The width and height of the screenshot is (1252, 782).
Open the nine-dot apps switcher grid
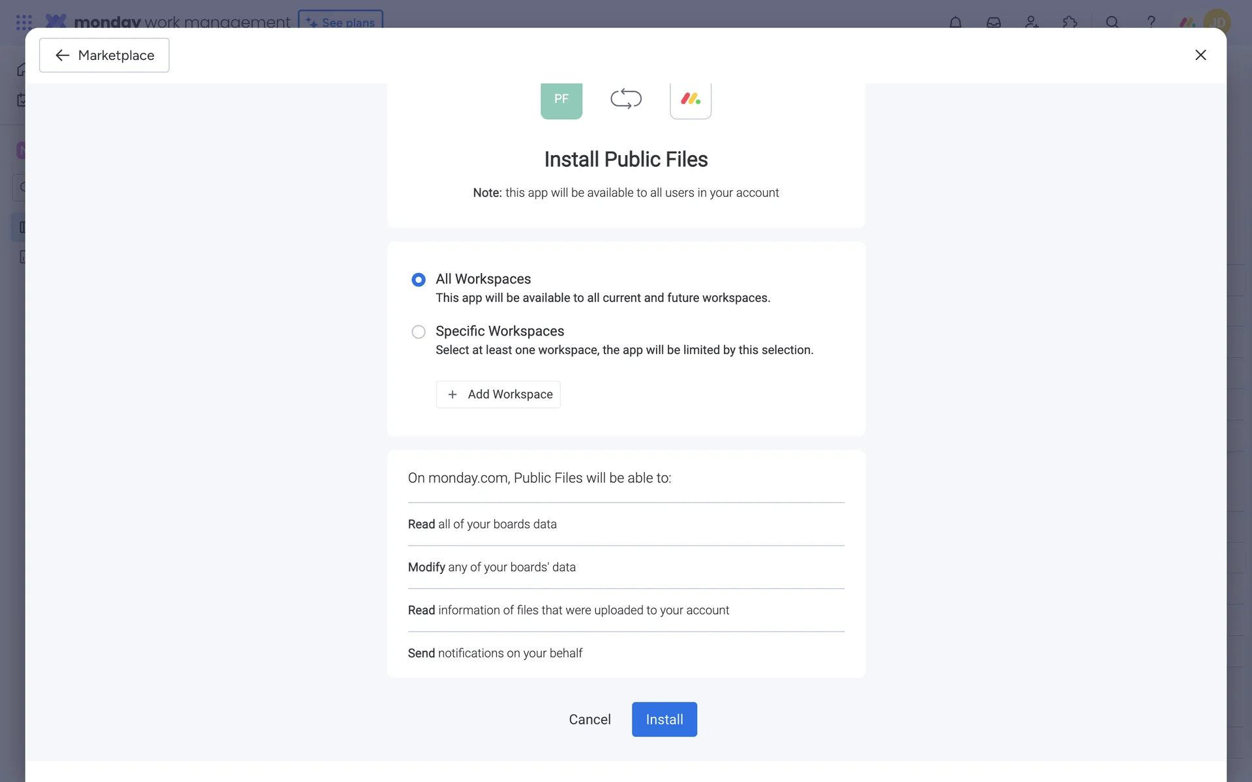tap(24, 22)
